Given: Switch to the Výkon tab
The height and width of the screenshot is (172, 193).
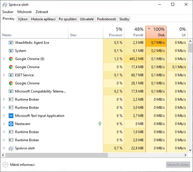Looking at the screenshot, I should tap(23, 19).
